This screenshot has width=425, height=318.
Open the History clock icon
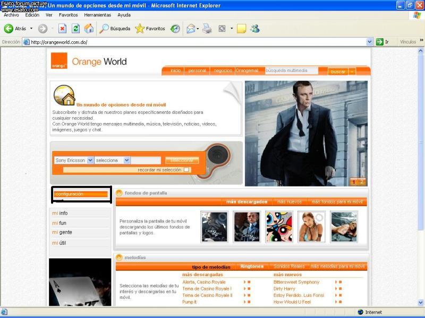pyautogui.click(x=175, y=29)
